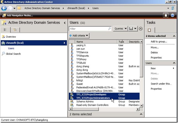The image size is (178, 123).
Task: Open Users under chinasofti (local)
Action: click(x=11, y=48)
